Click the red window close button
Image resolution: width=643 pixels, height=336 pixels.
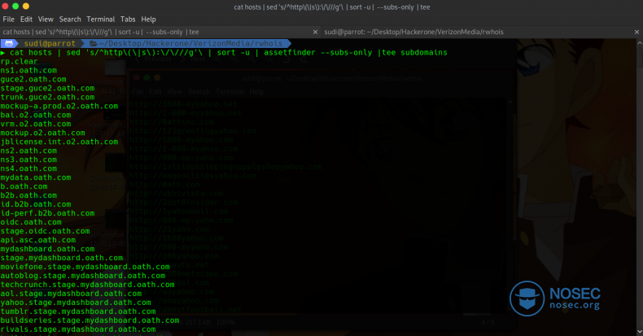(x=5, y=7)
